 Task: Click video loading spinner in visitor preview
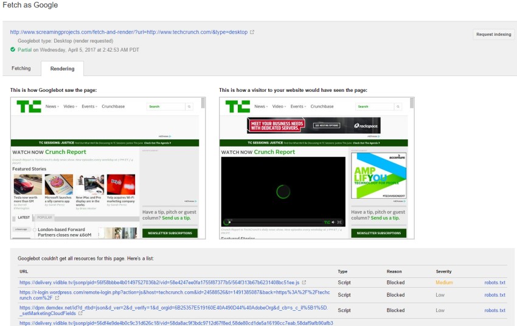(x=283, y=192)
